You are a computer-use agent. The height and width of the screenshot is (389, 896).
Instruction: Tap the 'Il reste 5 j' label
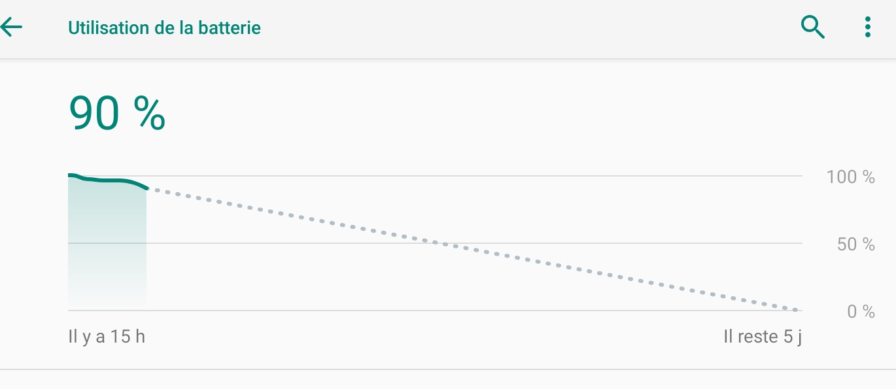pos(762,337)
